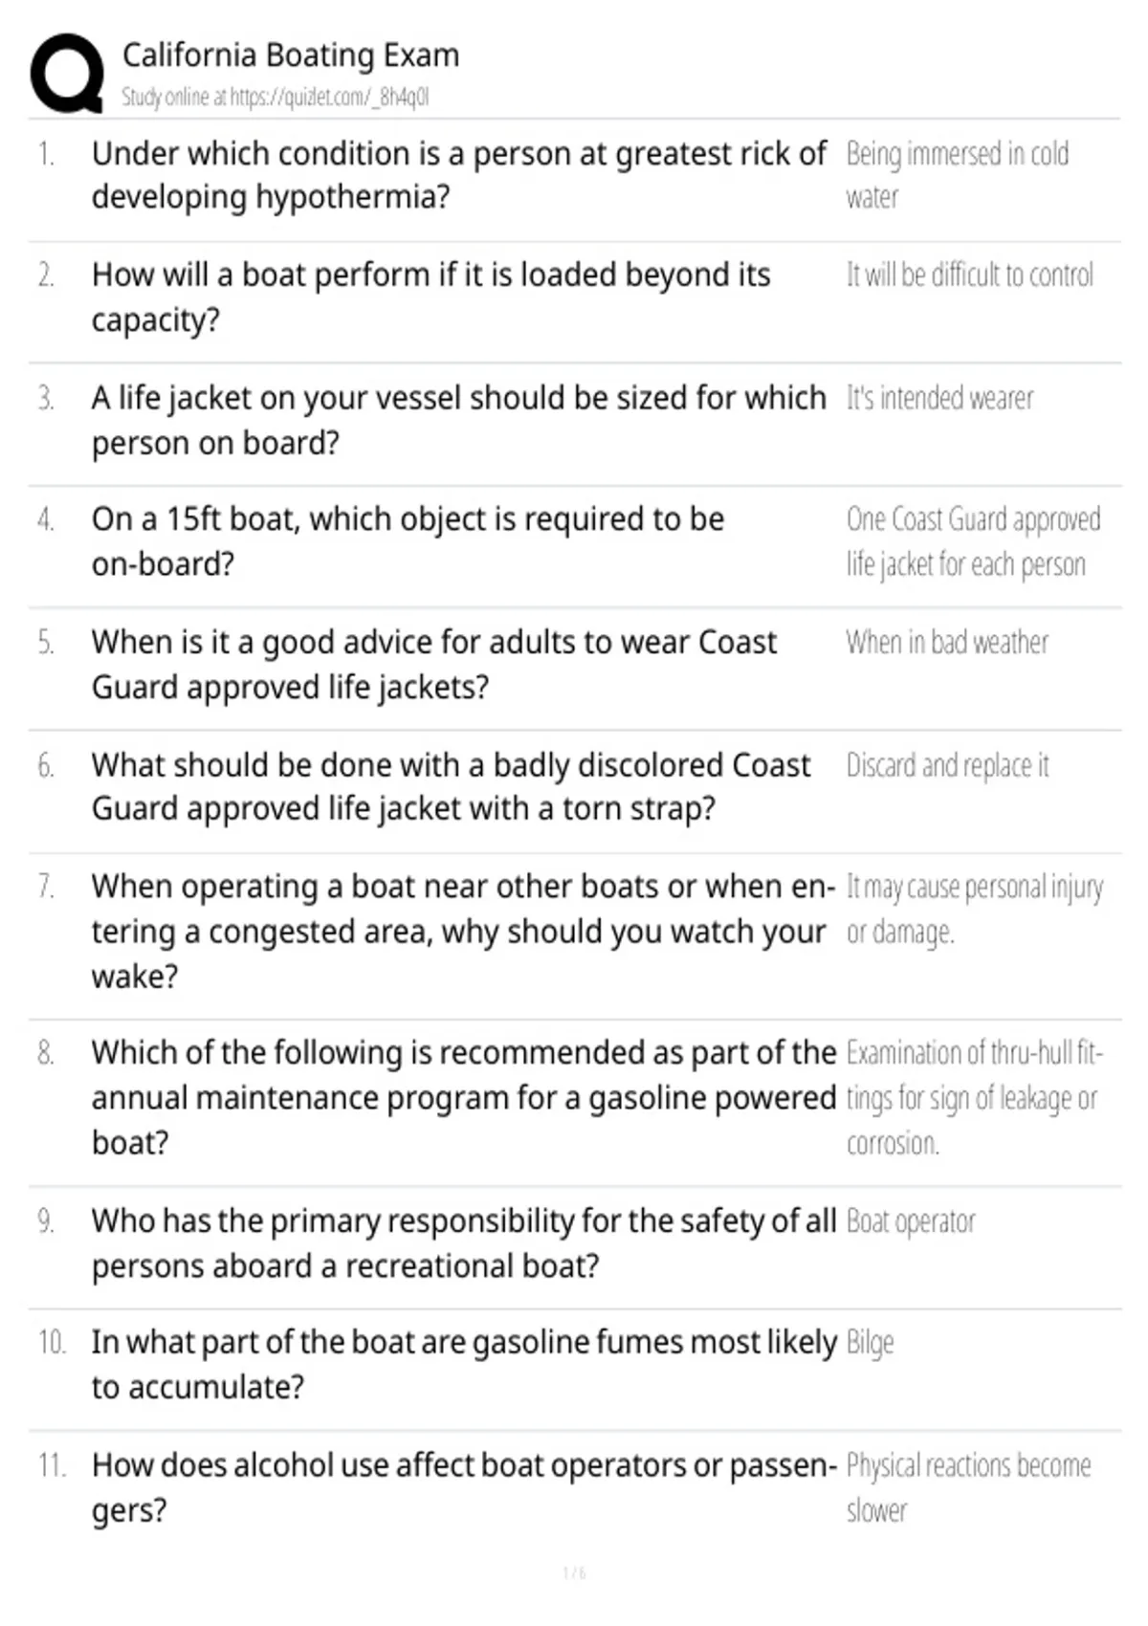Open the quizlet.com study link

coord(329,97)
